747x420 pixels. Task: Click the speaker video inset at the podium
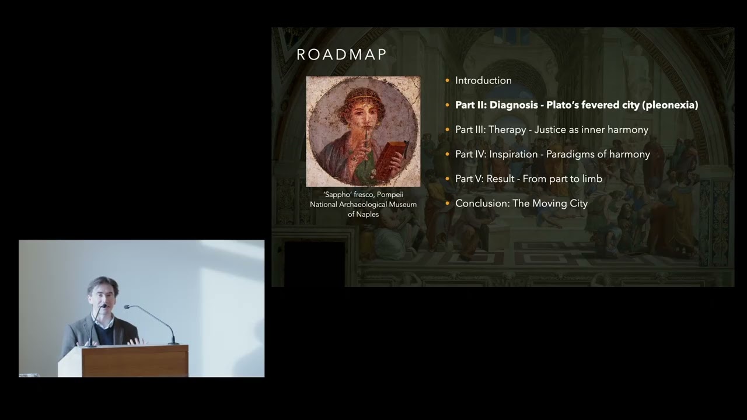[x=141, y=309]
